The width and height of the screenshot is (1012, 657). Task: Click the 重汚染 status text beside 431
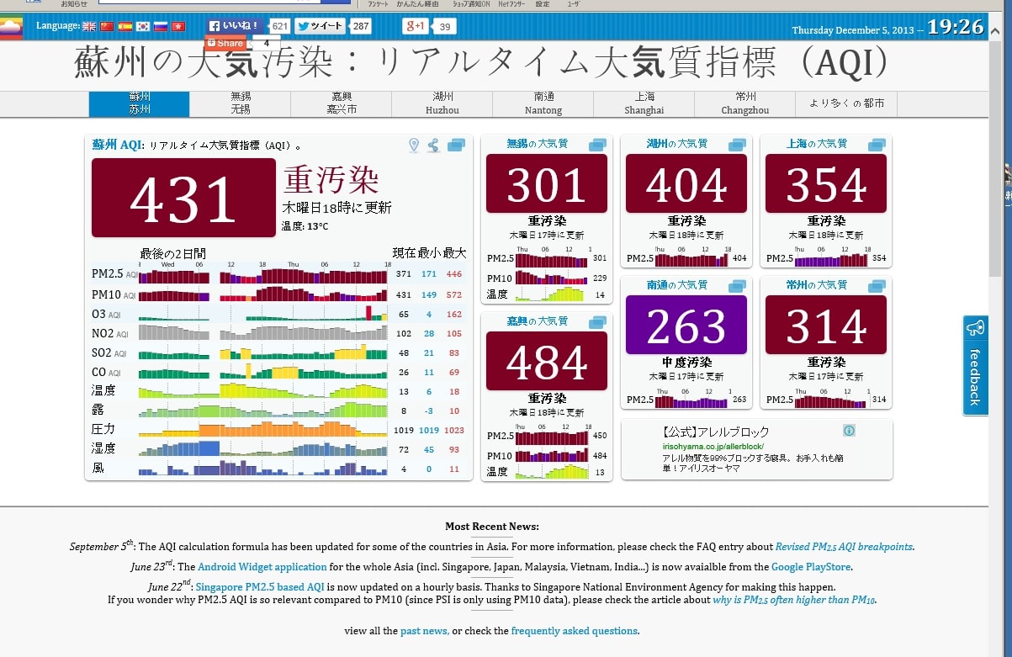[331, 179]
